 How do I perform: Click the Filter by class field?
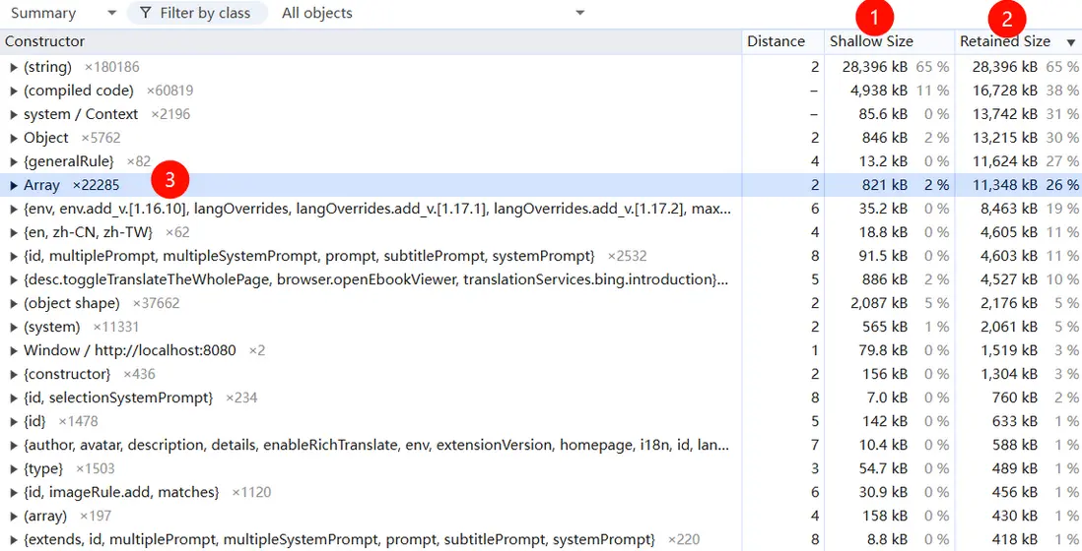197,13
